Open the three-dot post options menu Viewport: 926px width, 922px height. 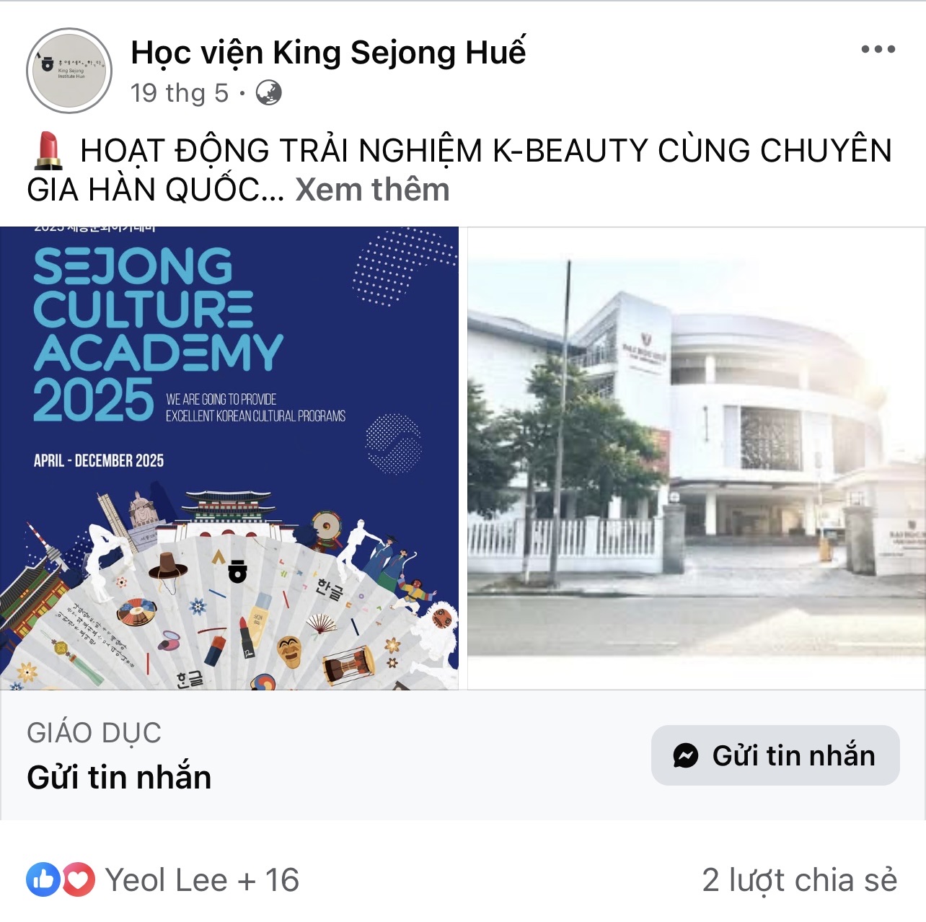click(x=878, y=49)
